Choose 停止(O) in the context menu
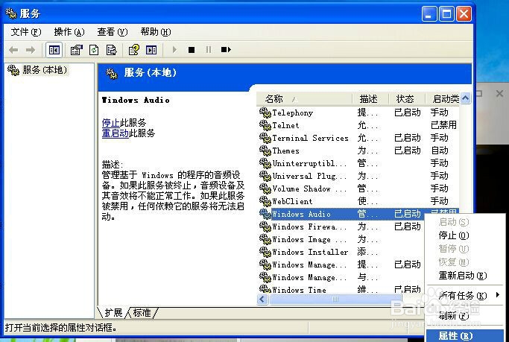 (454, 235)
